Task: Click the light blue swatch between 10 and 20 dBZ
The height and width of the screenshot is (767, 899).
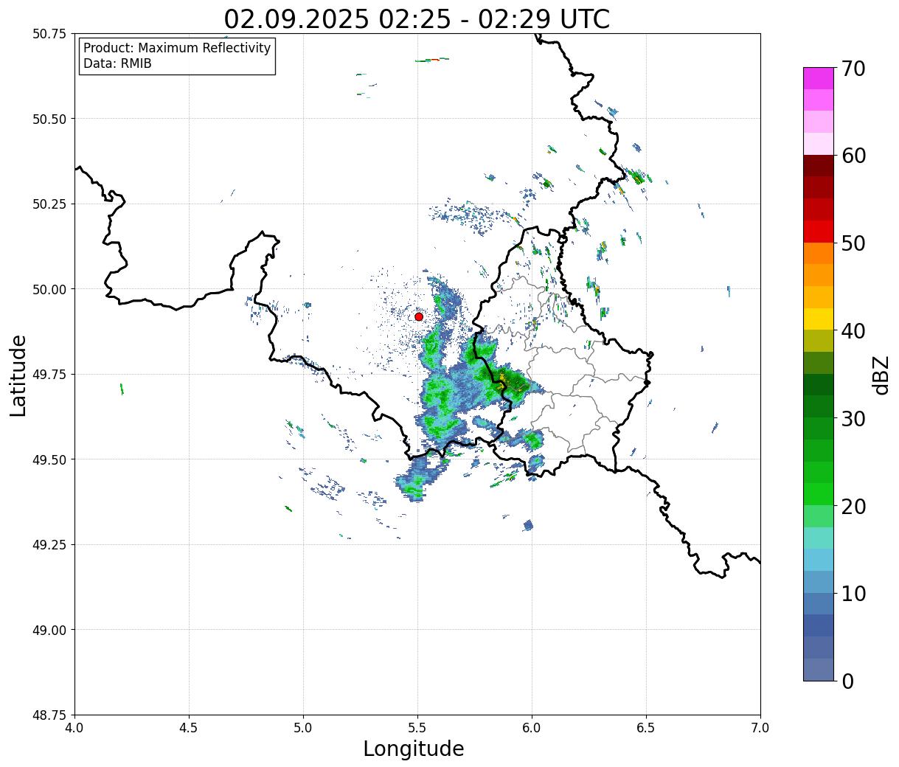Action: (819, 560)
